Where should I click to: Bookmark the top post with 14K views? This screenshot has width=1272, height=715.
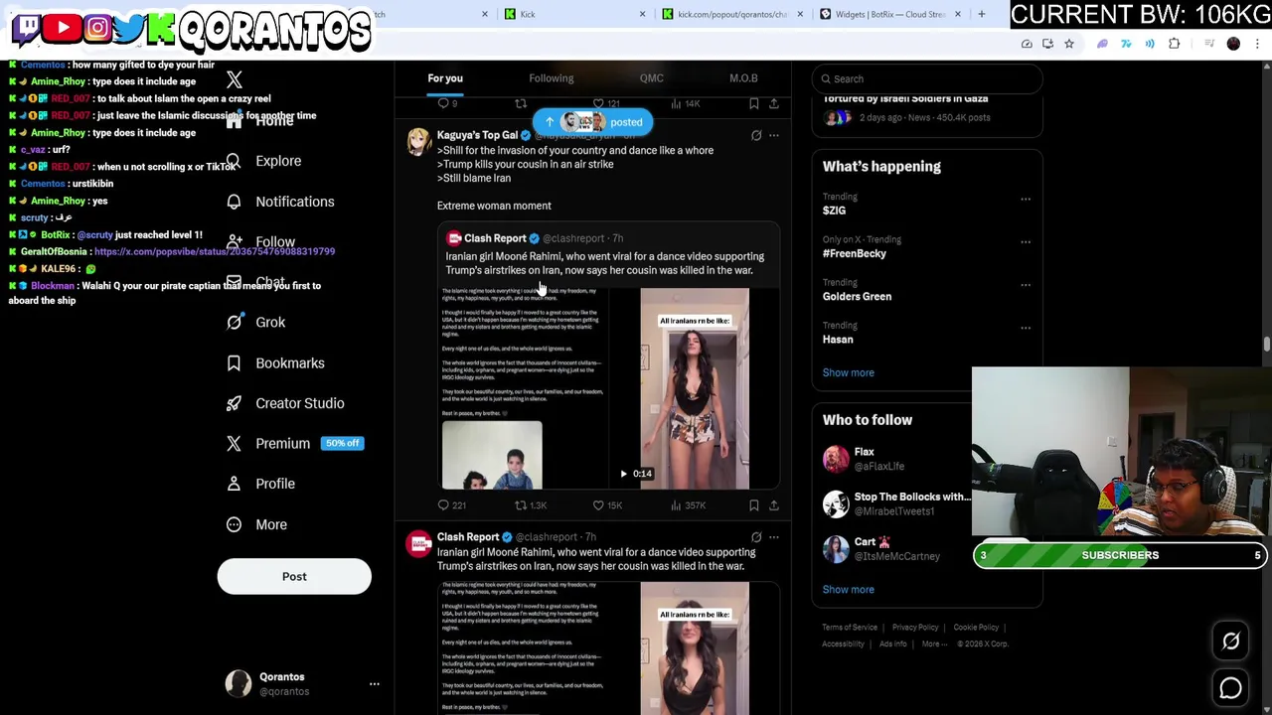tap(754, 103)
